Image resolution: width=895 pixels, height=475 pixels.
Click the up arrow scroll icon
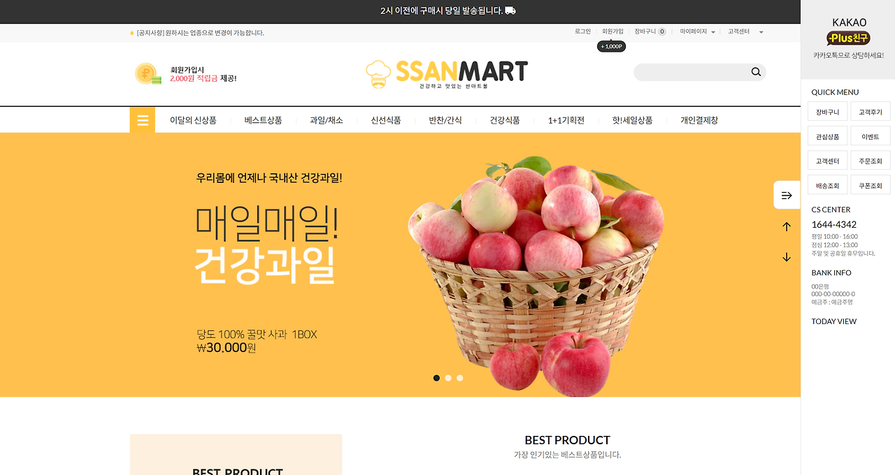[787, 226]
